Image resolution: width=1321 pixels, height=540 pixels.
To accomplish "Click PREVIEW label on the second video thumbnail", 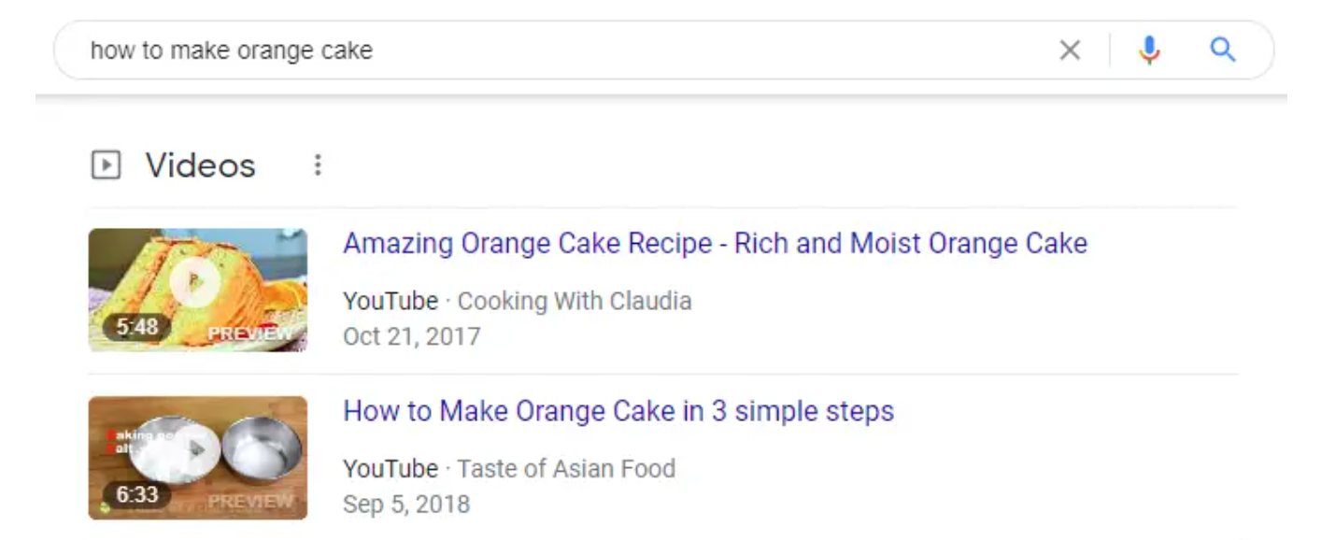I will coord(250,502).
